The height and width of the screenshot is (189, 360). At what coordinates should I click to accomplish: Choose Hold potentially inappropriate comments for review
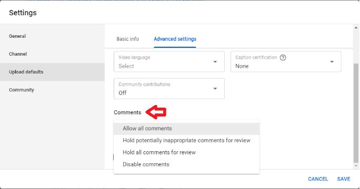[x=186, y=140]
